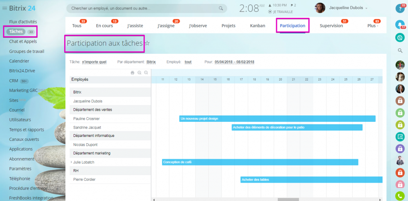Open the pink lock chat in right sidebar
The height and width of the screenshot is (201, 408).
click(400, 185)
